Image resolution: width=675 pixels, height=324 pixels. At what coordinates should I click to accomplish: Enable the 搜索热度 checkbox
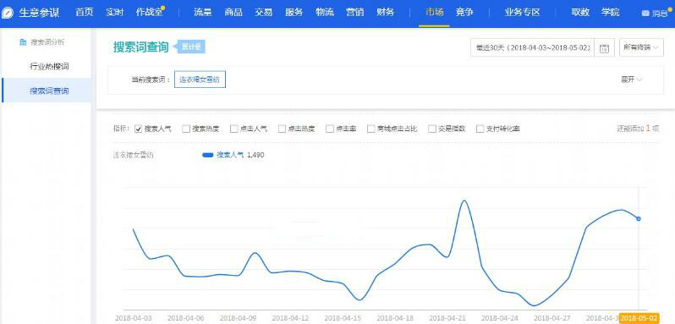click(x=186, y=129)
